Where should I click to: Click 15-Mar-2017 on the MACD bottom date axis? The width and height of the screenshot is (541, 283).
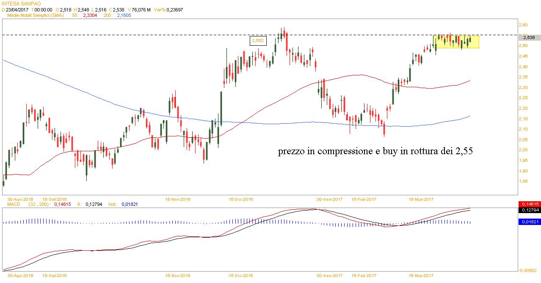click(421, 275)
